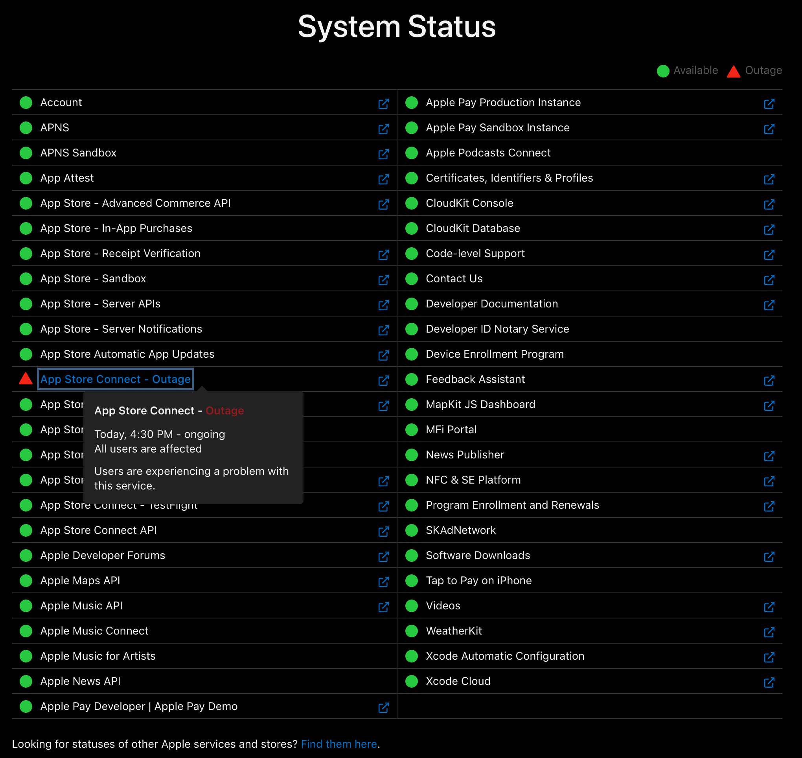
Task: Open external link icon for Account row
Action: tap(383, 104)
